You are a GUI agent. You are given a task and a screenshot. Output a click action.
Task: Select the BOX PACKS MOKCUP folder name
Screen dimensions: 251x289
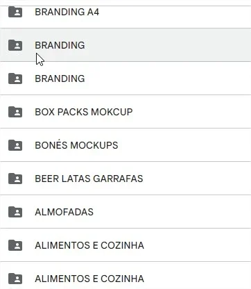coord(84,112)
